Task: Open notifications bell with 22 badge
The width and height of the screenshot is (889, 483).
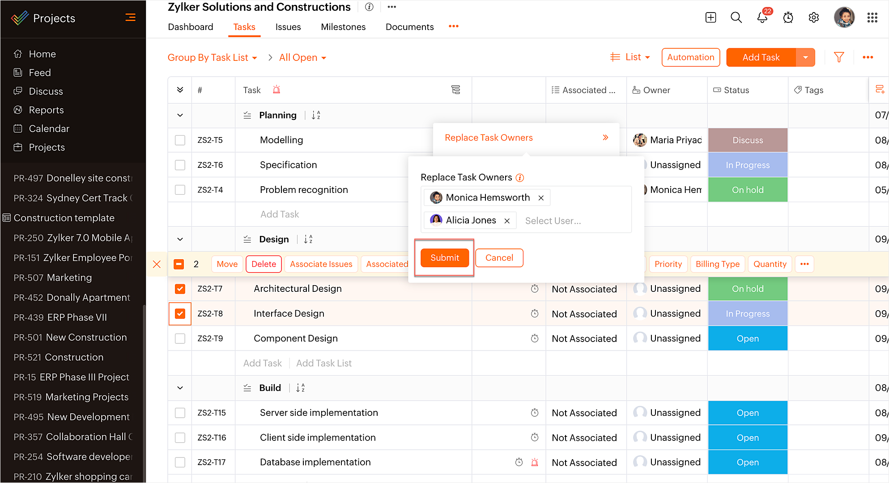Action: [x=762, y=17]
